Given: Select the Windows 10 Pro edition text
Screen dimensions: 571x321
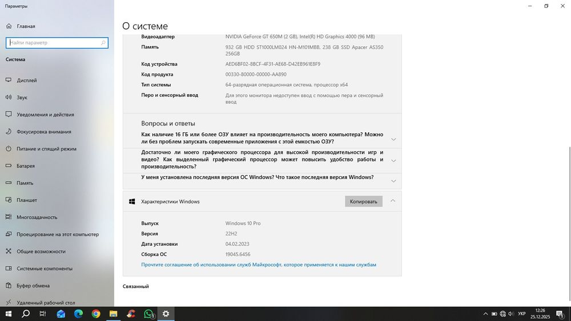Looking at the screenshot, I should (243, 223).
